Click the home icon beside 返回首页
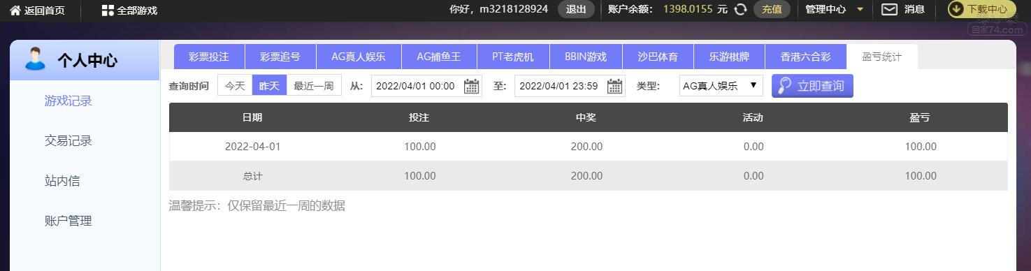The height and width of the screenshot is (271, 1031). point(15,10)
